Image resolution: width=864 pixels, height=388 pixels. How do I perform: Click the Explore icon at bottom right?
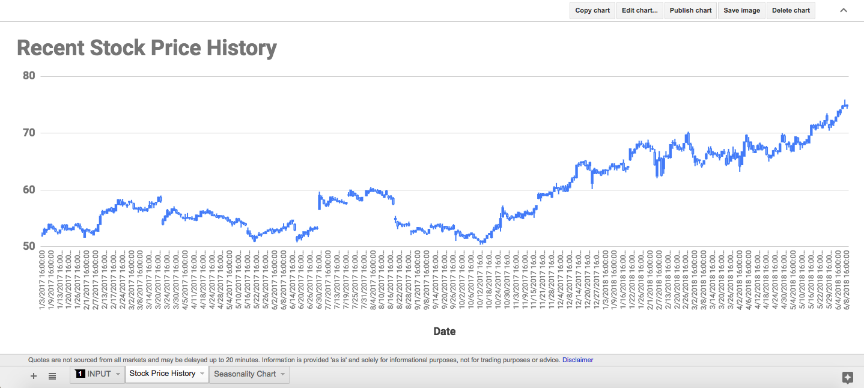[x=848, y=378]
